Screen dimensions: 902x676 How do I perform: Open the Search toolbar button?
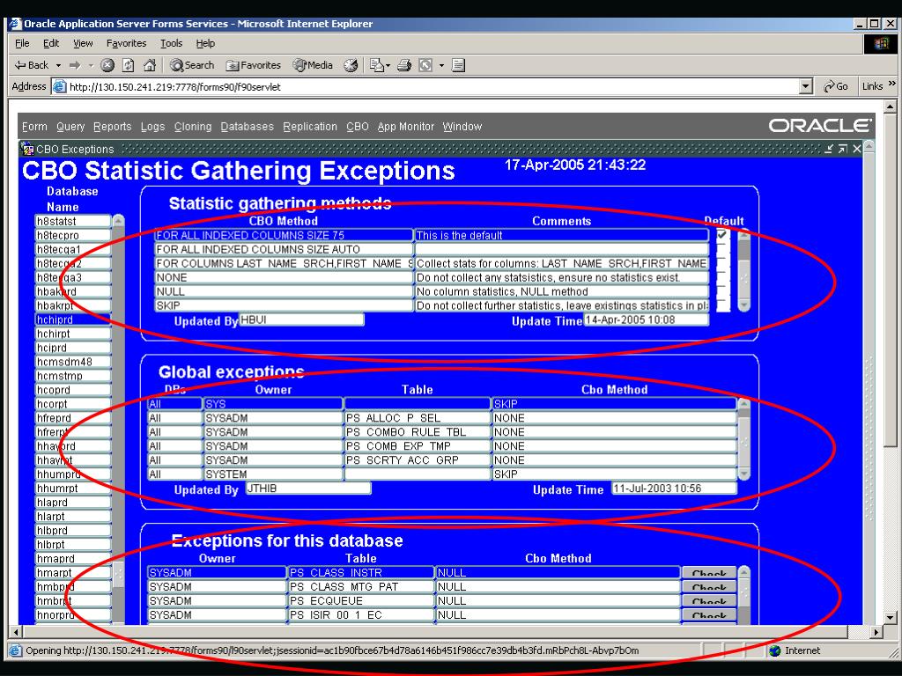(x=192, y=65)
